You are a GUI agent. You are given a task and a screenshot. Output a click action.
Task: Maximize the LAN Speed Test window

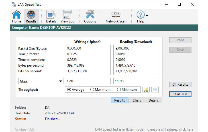(179, 4)
